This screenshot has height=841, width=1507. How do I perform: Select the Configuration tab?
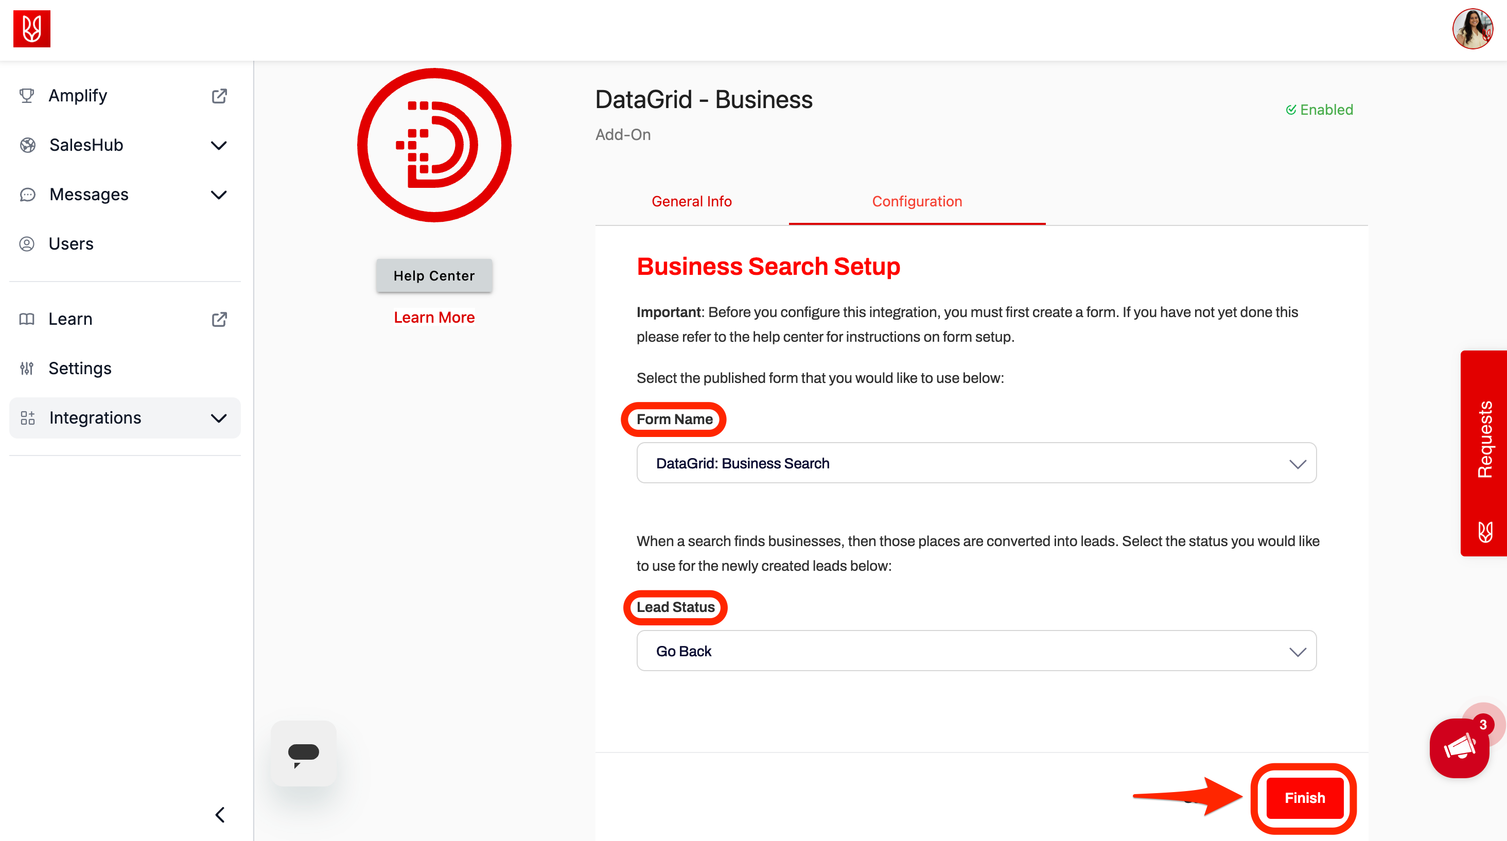917,201
